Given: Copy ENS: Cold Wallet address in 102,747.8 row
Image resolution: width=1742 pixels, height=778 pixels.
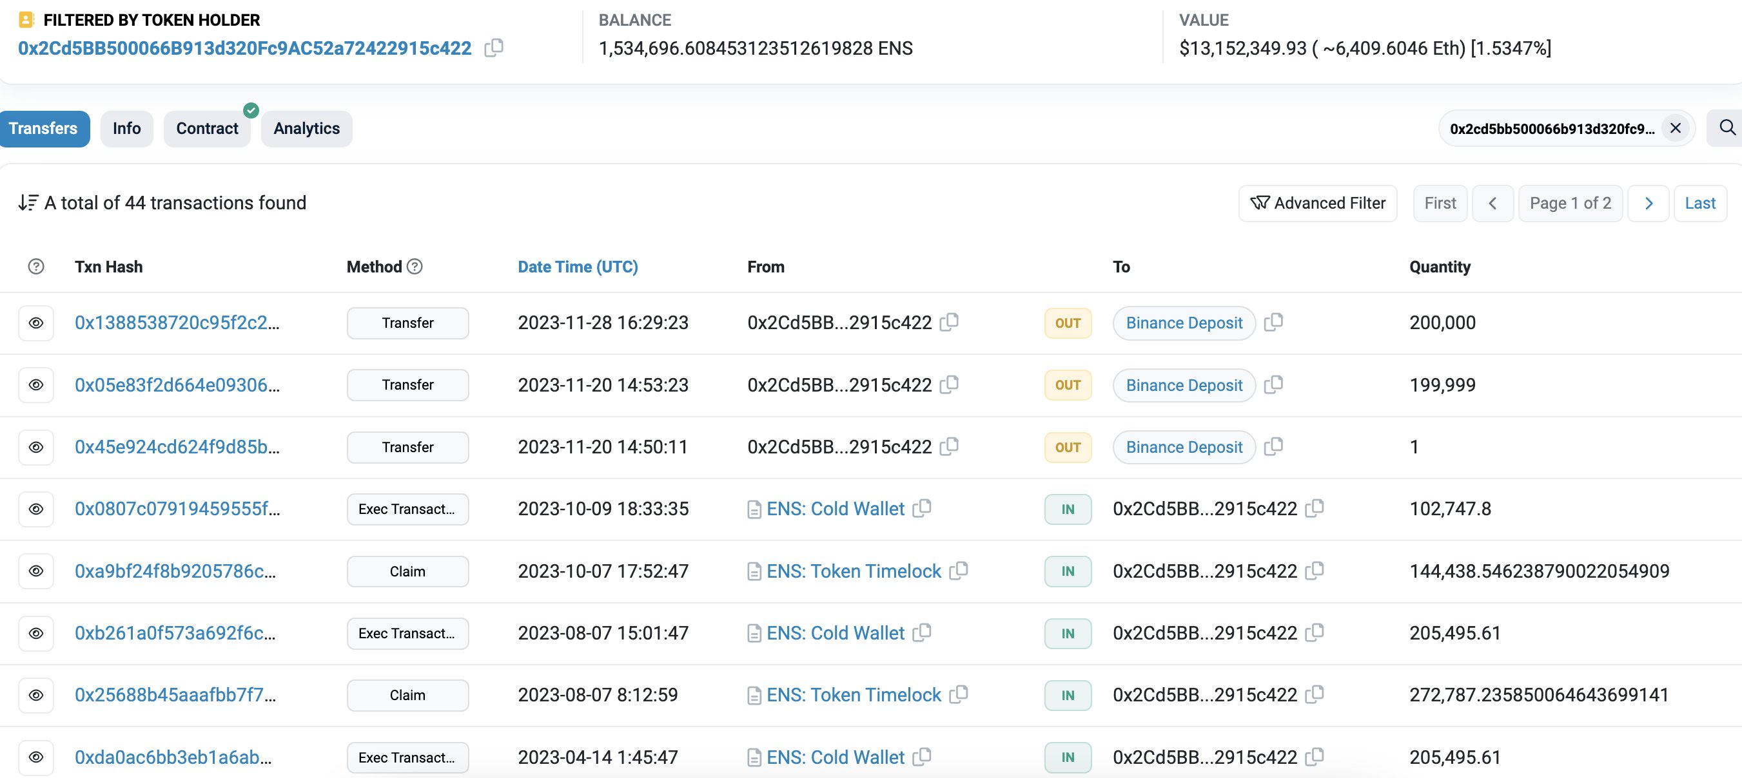Looking at the screenshot, I should point(923,509).
